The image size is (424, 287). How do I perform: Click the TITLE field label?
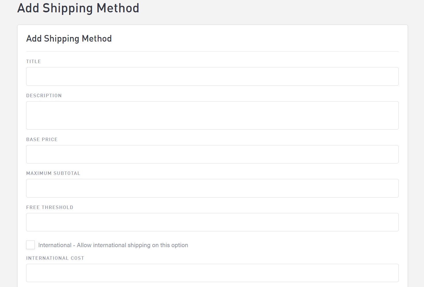[34, 61]
